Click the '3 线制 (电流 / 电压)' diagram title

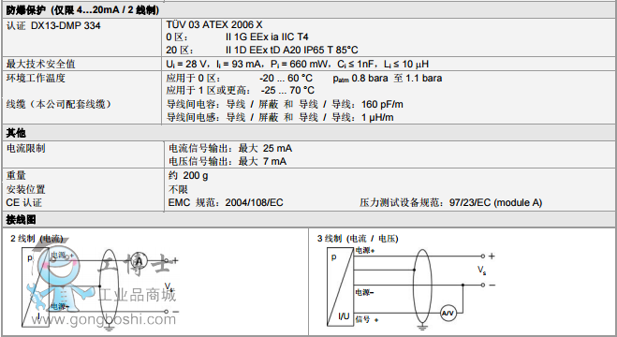[x=358, y=239]
